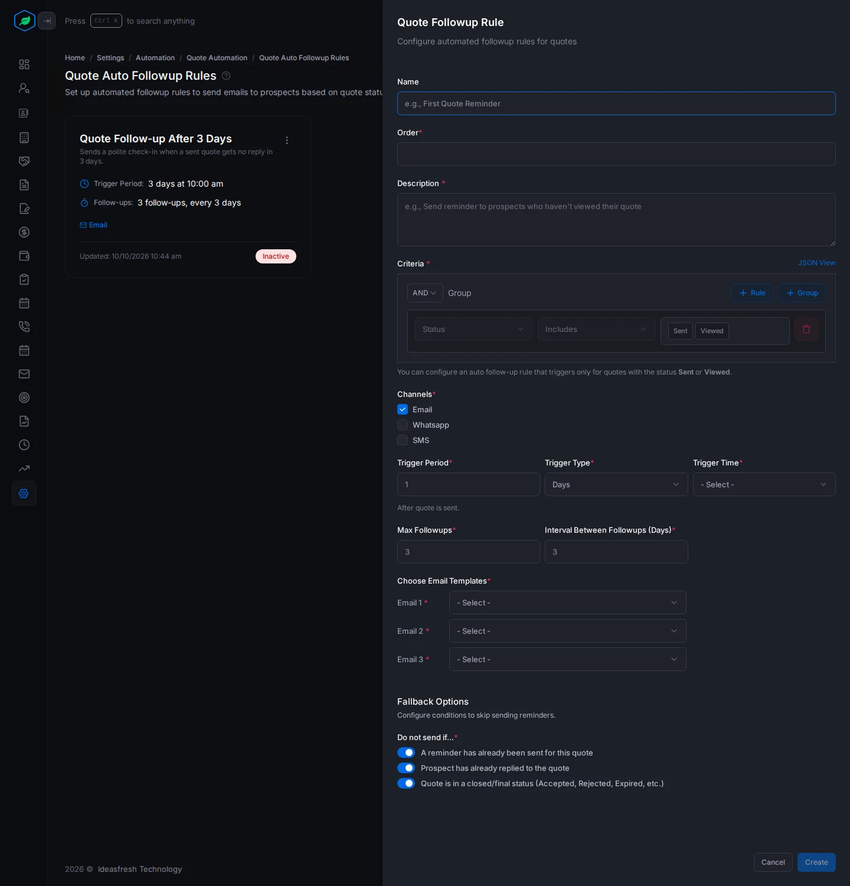Screen dimensions: 850x886
Task: Open the handshake deals icon in sidebar
Action: pos(24,161)
